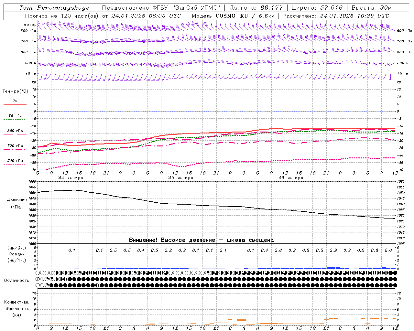Click the "Td 2м" dew point legend entry
Screen dimensions: 414x331
15,116
